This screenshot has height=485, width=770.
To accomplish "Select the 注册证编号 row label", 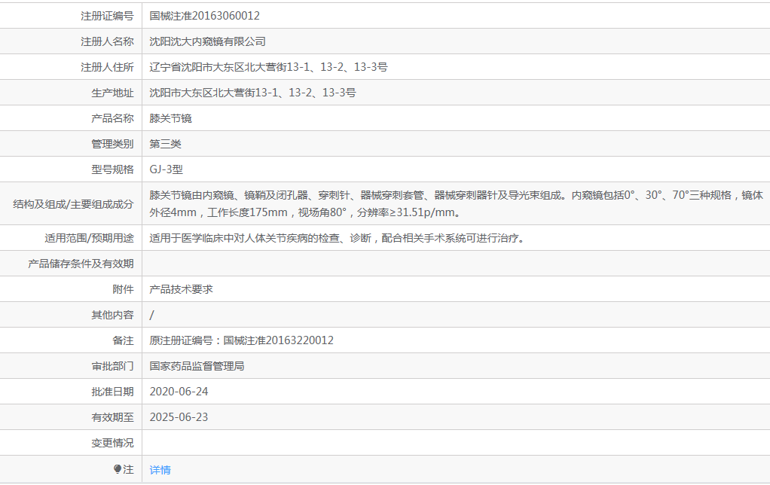I will (x=108, y=14).
